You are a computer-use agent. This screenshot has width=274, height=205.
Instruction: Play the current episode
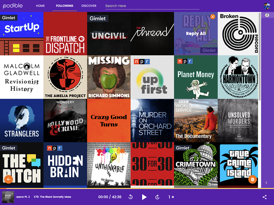144,197
